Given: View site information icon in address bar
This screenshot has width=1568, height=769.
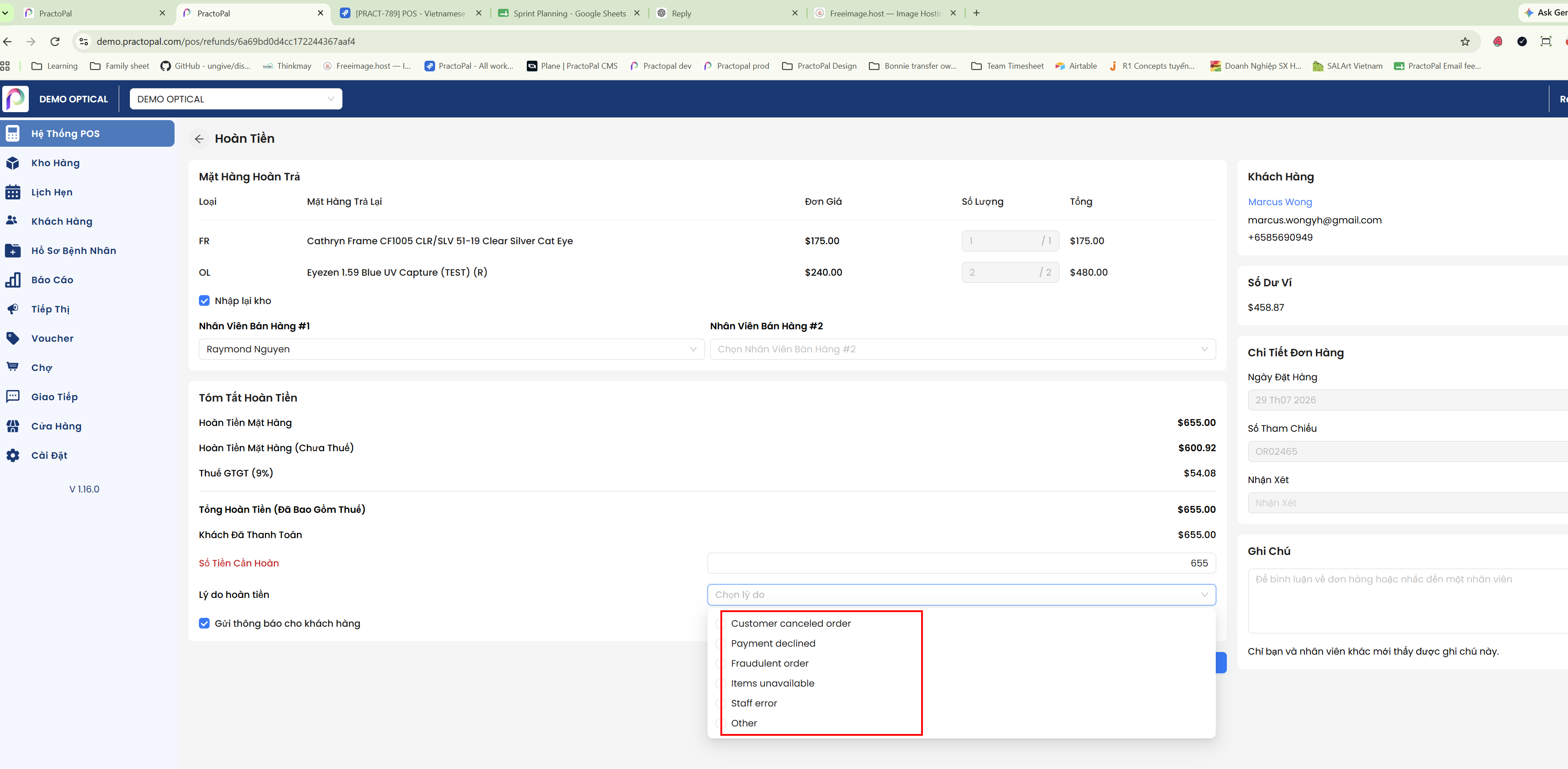Looking at the screenshot, I should 84,41.
